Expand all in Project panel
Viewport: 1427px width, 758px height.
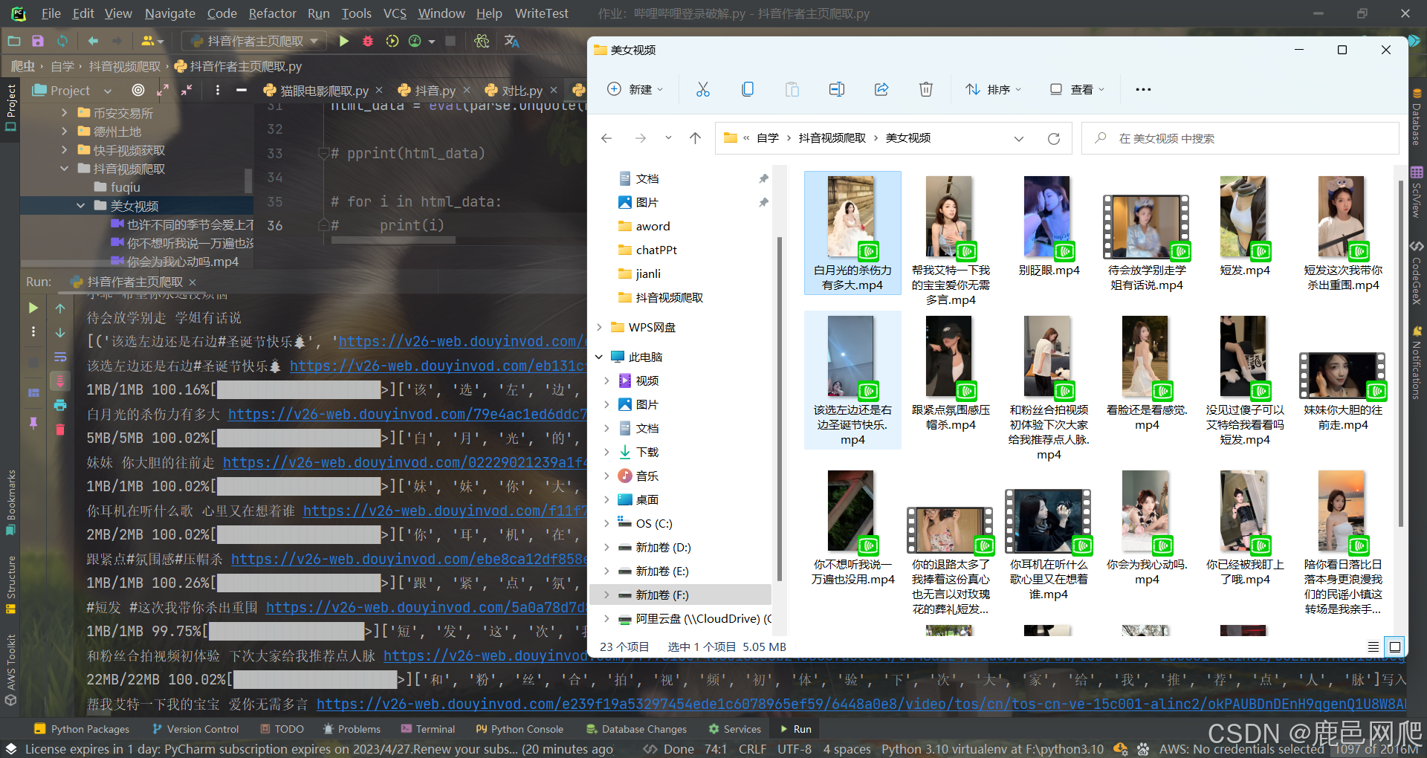pos(163,90)
